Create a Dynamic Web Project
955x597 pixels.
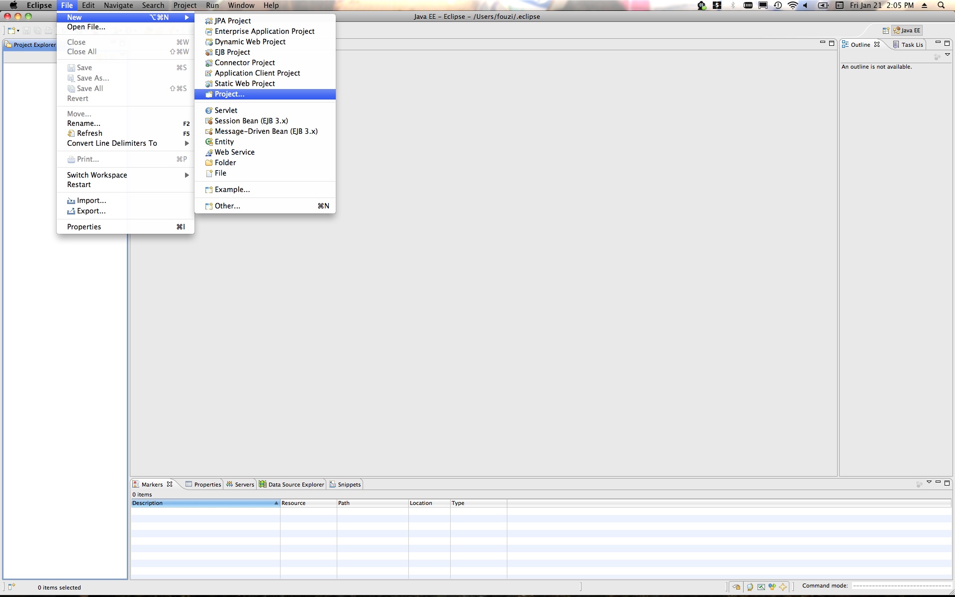coord(265,42)
